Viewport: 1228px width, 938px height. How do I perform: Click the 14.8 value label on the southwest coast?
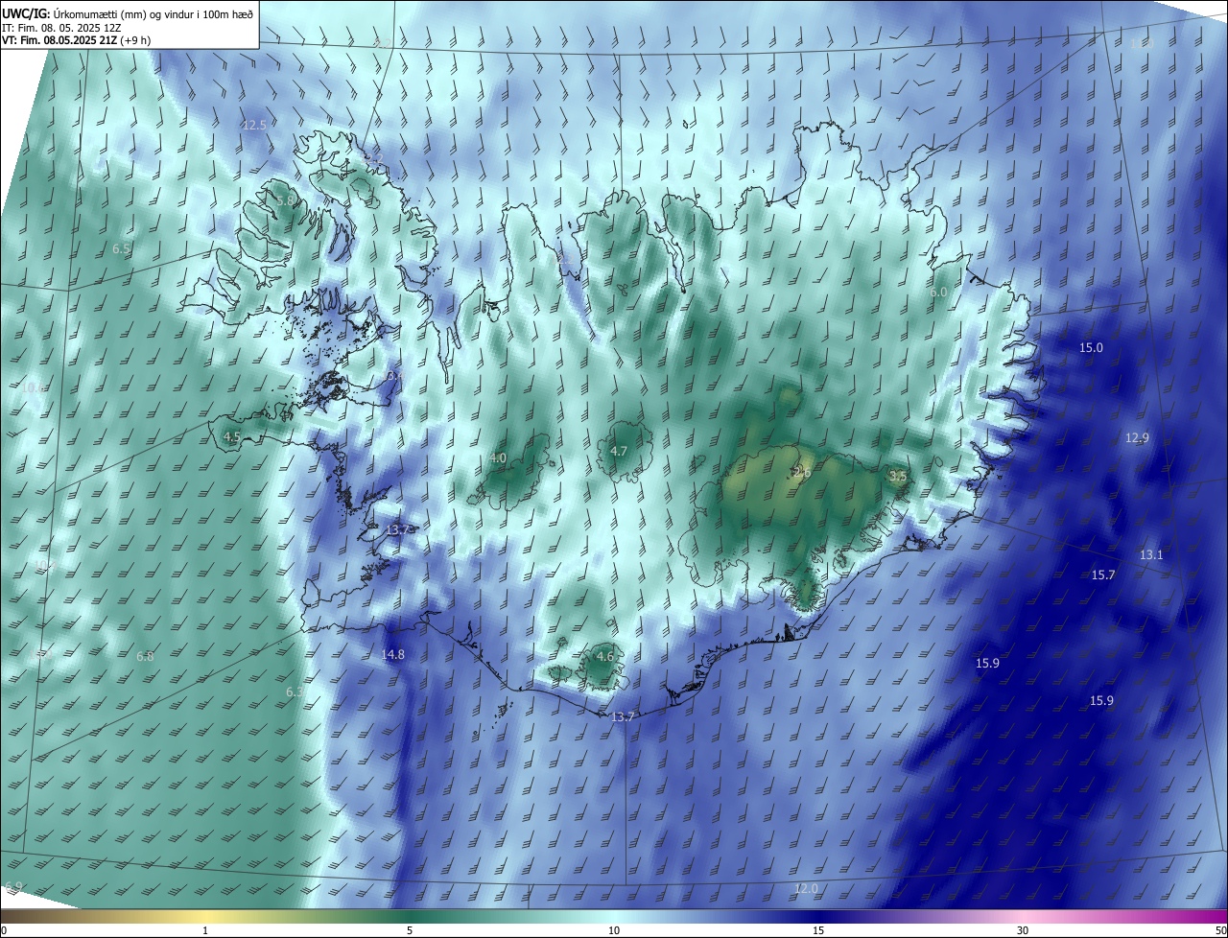393,656
